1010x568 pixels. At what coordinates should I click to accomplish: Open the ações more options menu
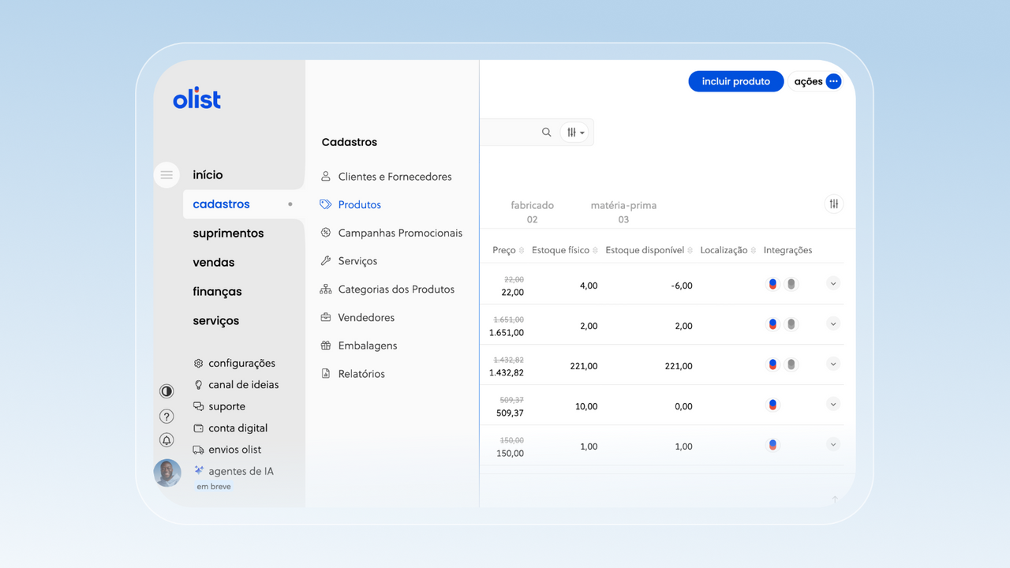[833, 81]
